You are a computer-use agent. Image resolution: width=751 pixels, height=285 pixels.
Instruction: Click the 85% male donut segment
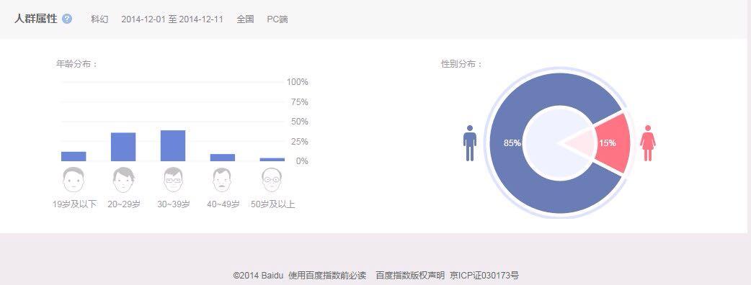pos(507,143)
